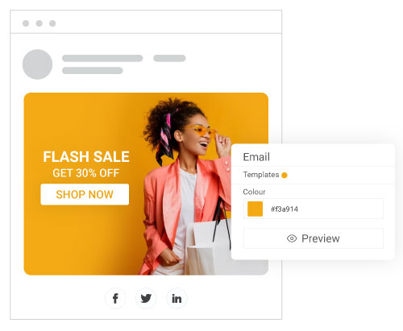Open the Preview button
Viewport: 403px width, 331px height.
point(314,238)
